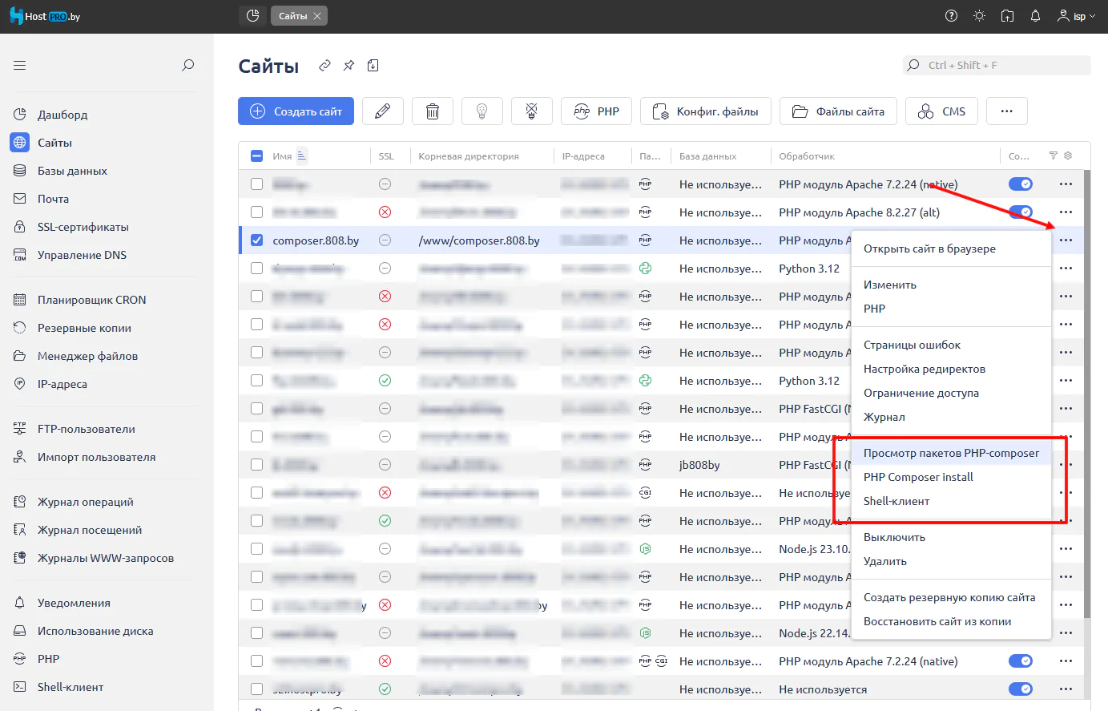
Task: Open Файлы сайта button
Action: (x=838, y=111)
